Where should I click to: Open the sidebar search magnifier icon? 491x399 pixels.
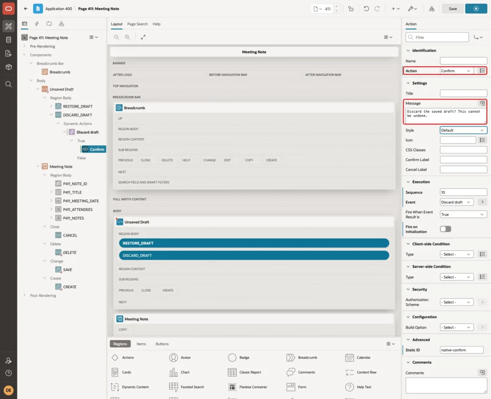(9, 84)
